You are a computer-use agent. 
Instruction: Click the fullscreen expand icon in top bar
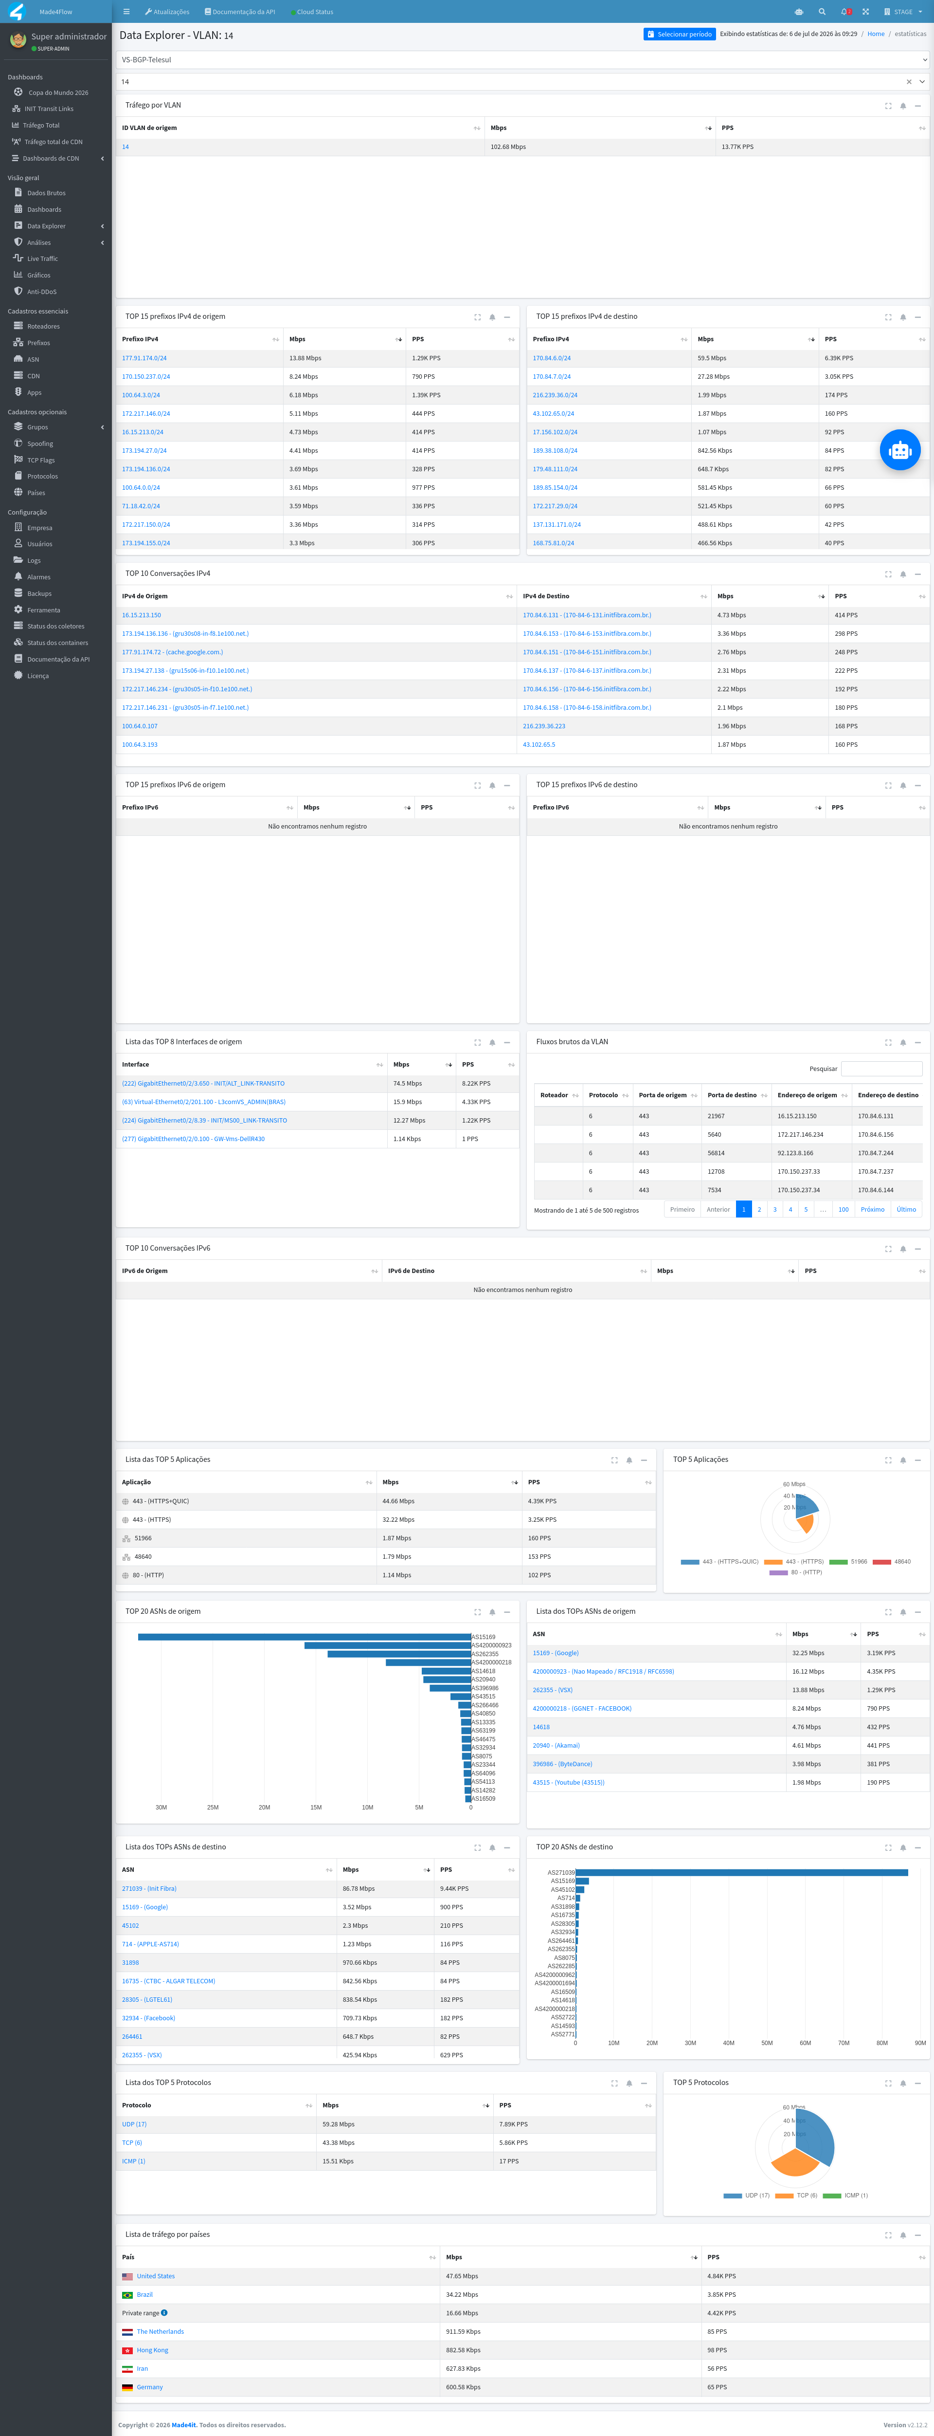(x=865, y=11)
